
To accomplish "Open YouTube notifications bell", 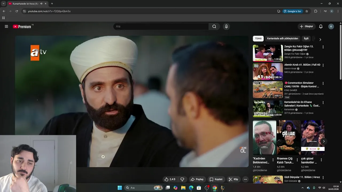I will 321,26.
